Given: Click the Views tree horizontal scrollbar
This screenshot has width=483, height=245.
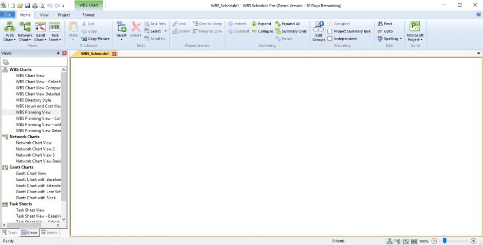Looking at the screenshot, I should click(24, 225).
